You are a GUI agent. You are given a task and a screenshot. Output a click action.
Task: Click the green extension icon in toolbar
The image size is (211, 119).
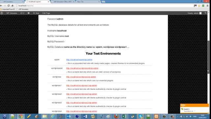click(203, 6)
